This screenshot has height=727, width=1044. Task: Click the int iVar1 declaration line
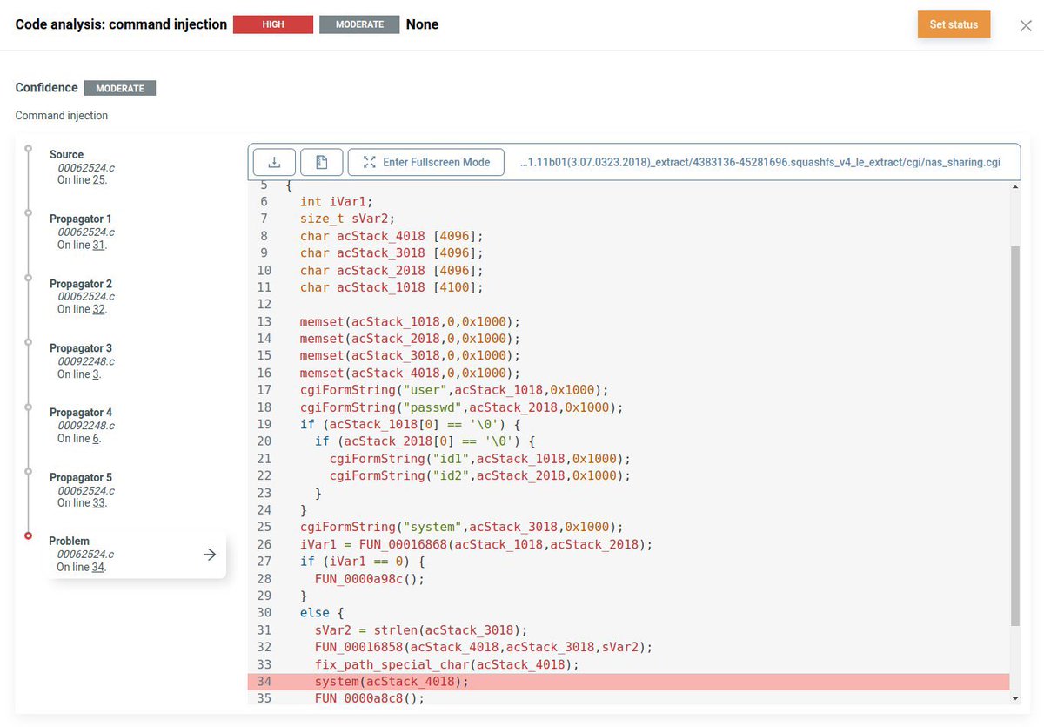[337, 201]
